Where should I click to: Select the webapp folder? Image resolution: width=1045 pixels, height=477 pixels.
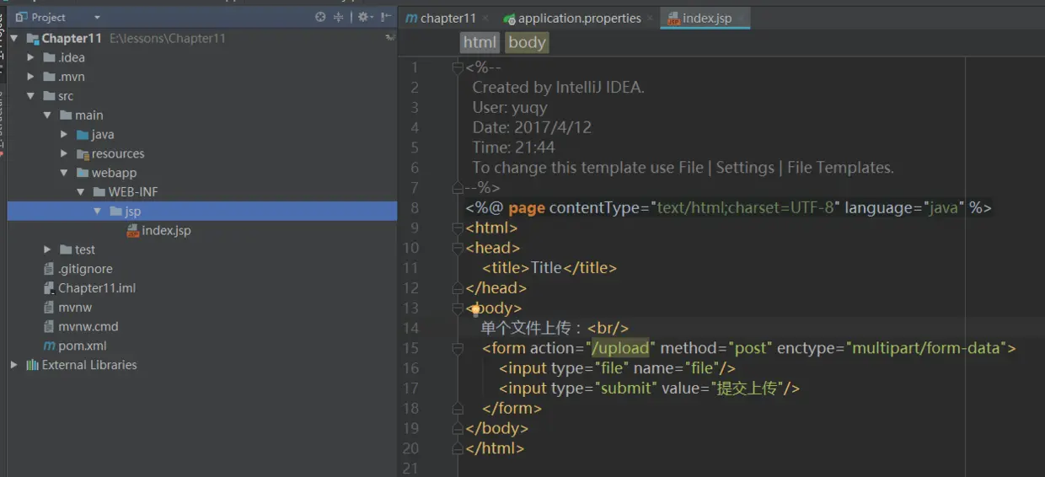(114, 173)
